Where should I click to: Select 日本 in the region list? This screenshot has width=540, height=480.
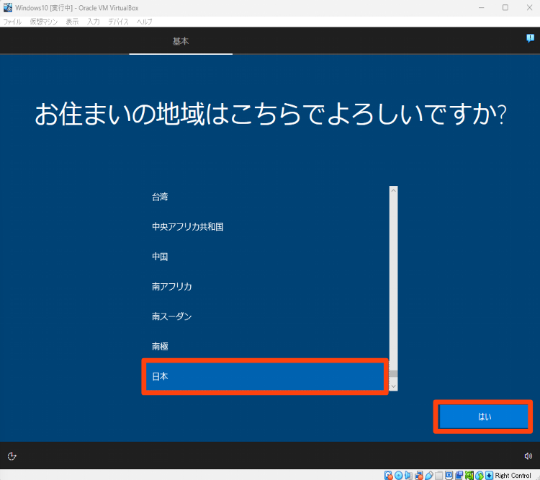pyautogui.click(x=264, y=376)
